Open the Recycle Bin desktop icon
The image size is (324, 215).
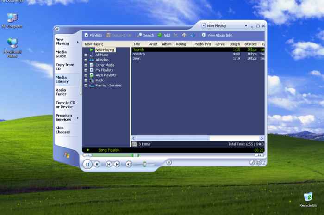point(308,200)
